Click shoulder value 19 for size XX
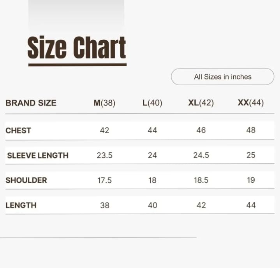Image resolution: width=280 pixels, height=268 pixels. [251, 180]
